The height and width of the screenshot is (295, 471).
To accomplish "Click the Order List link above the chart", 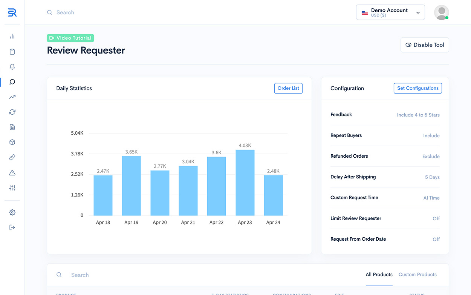I will pos(288,88).
